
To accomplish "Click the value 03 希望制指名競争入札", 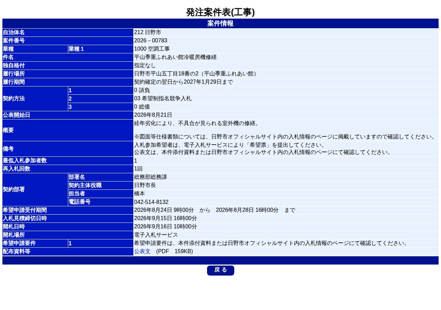I will tap(163, 99).
